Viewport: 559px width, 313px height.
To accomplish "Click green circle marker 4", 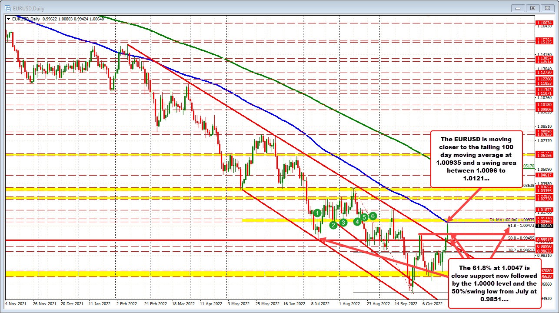I will (357, 222).
